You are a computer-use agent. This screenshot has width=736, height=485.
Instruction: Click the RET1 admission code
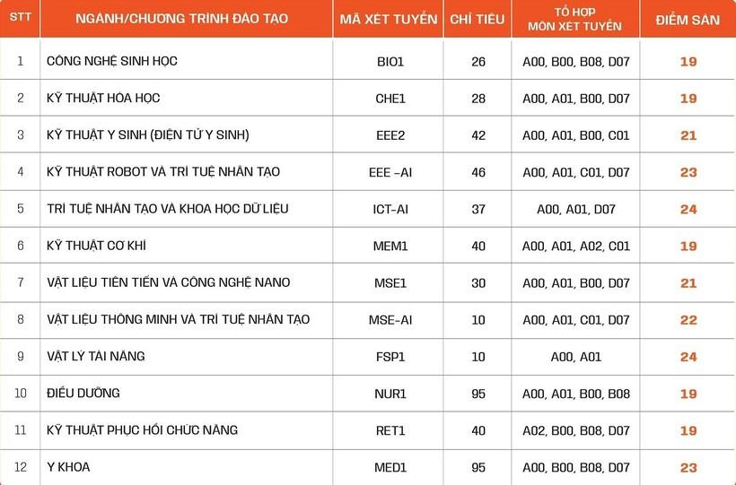click(x=390, y=430)
